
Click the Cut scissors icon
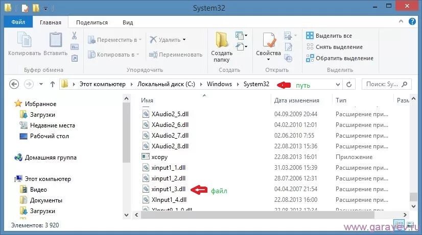pos(74,35)
